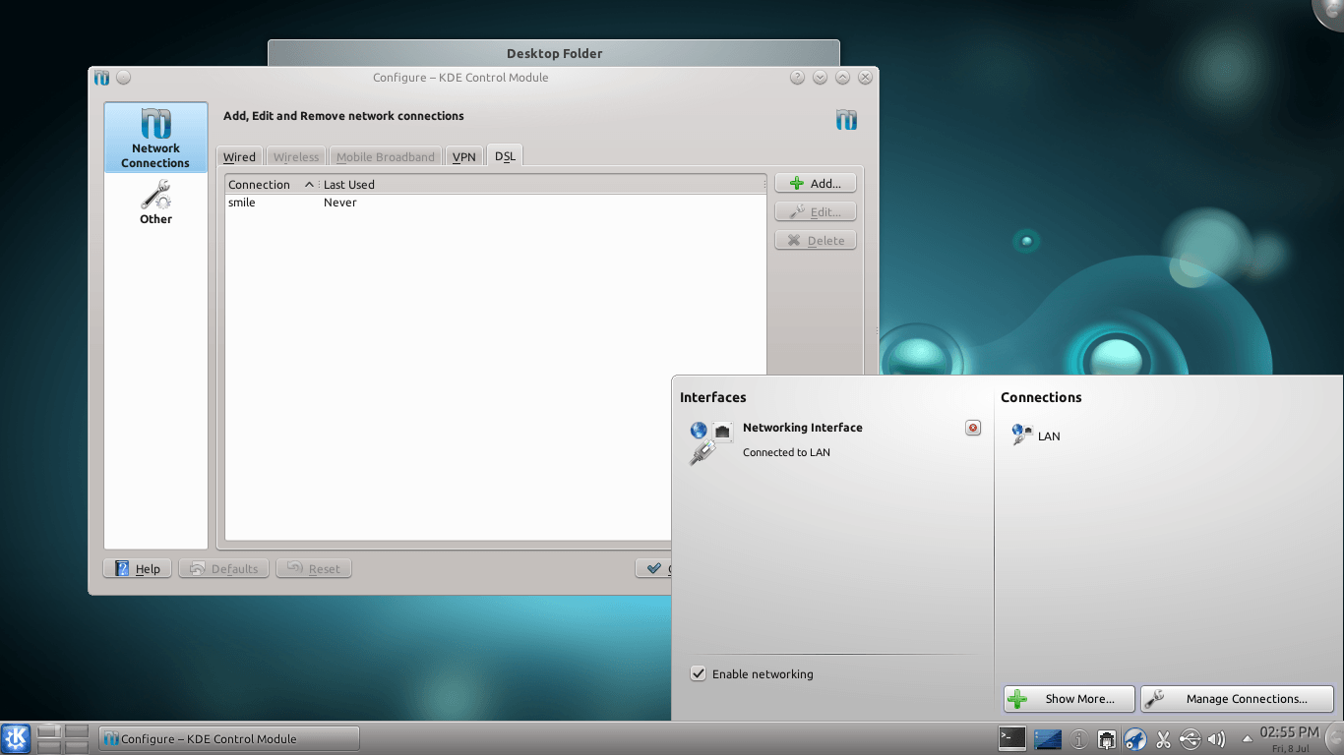Switch to the Wired tab
This screenshot has height=755, width=1344.
tap(239, 156)
